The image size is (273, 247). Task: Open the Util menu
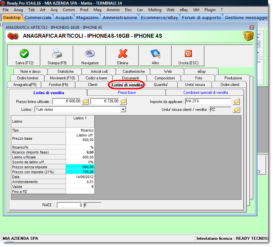point(196,10)
